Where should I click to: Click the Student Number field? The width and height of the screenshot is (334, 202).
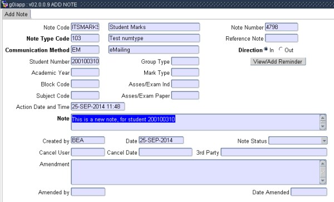(x=85, y=61)
